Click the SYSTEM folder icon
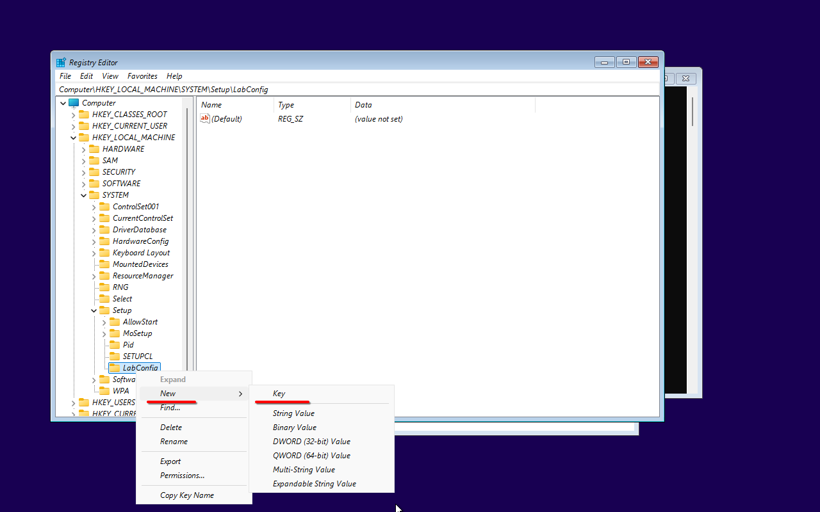 (94, 195)
